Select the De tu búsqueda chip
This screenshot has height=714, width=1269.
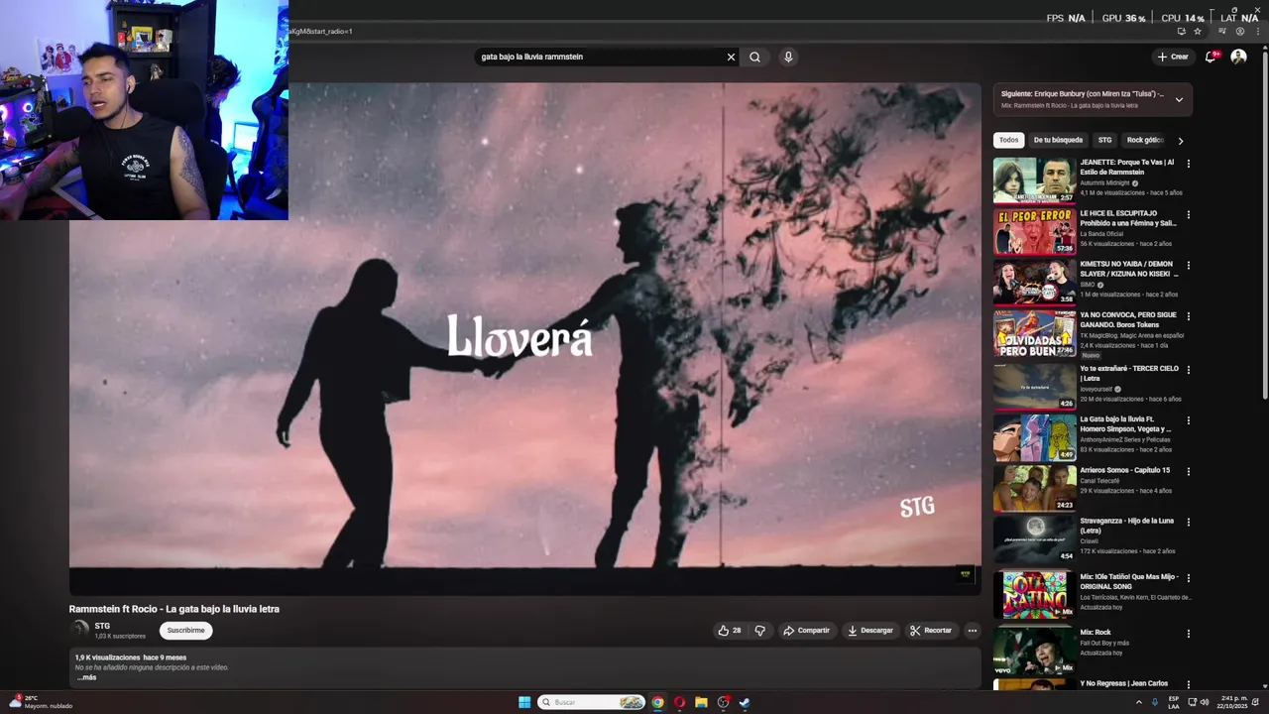tap(1058, 140)
